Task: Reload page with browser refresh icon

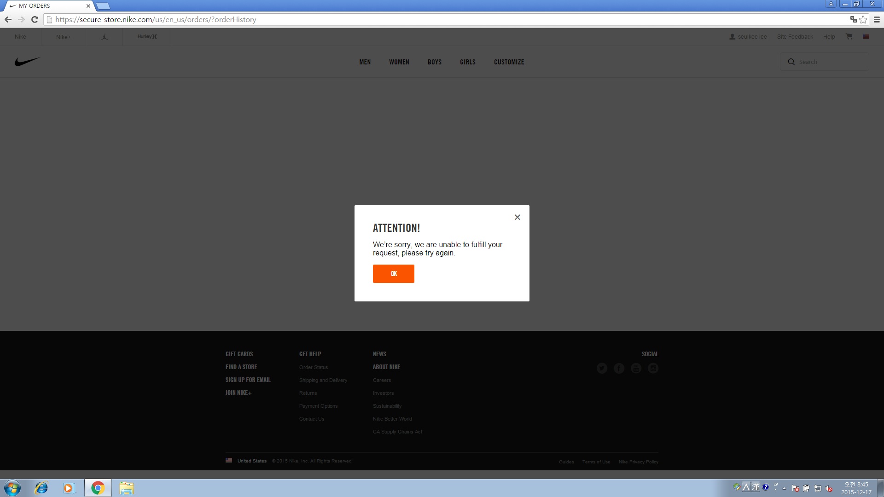Action: pyautogui.click(x=35, y=19)
